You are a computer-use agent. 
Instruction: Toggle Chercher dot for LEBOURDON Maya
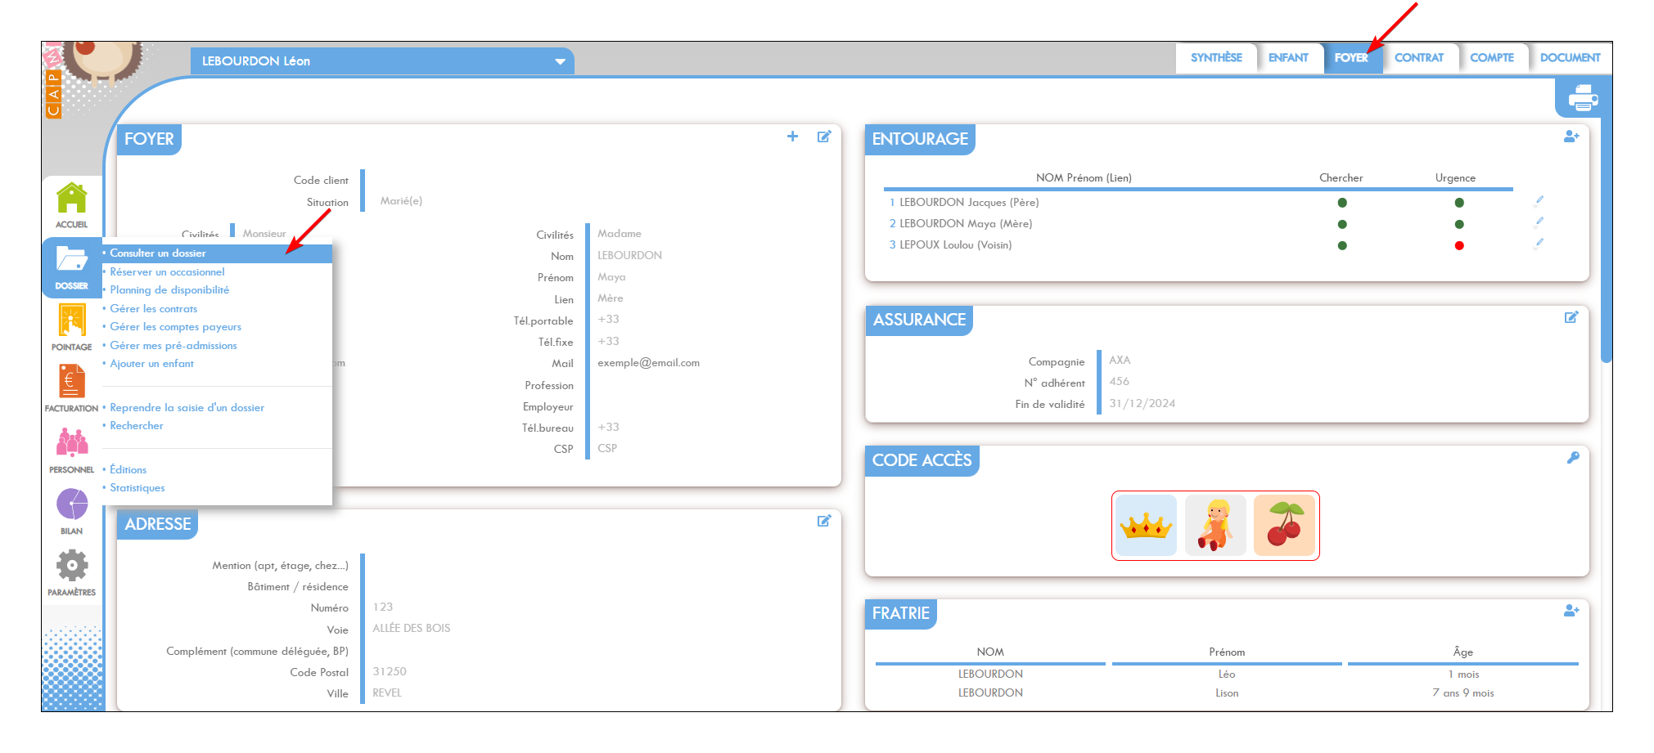click(x=1342, y=224)
